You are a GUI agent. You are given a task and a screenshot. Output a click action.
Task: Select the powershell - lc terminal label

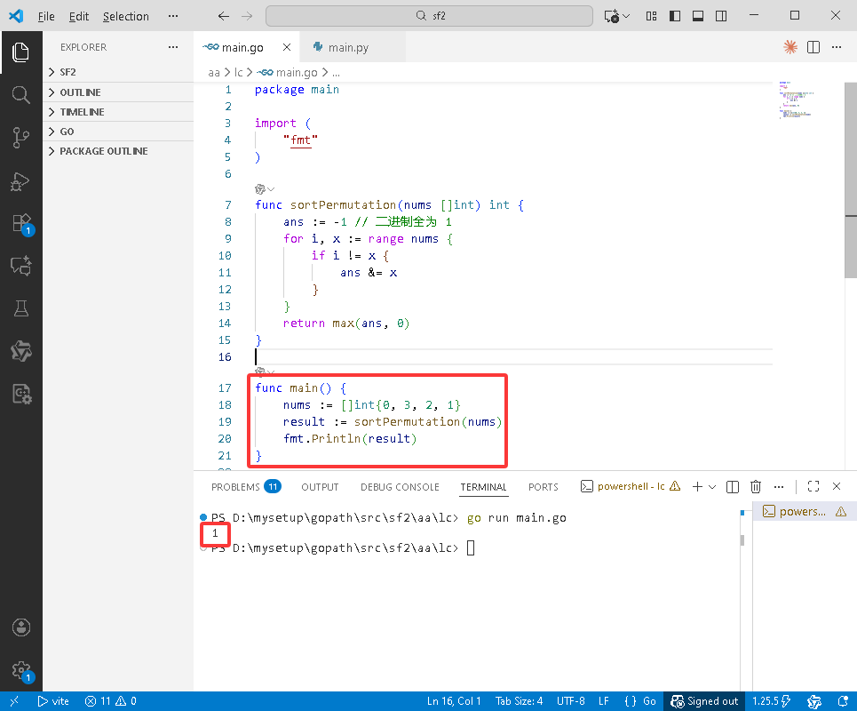pyautogui.click(x=631, y=486)
